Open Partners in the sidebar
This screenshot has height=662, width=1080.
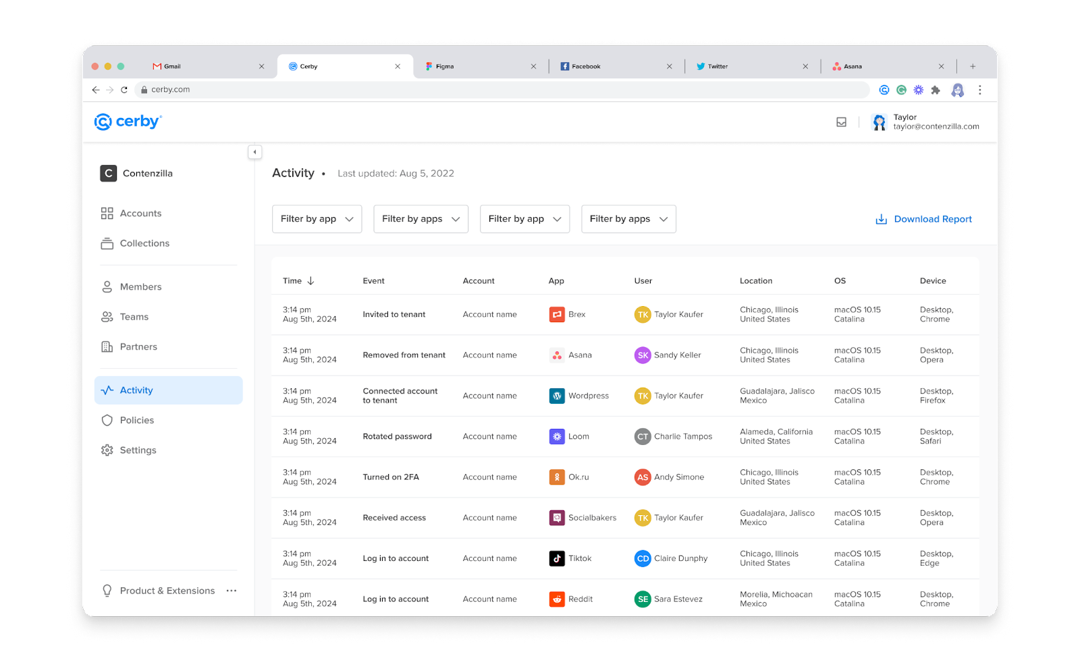point(169,347)
